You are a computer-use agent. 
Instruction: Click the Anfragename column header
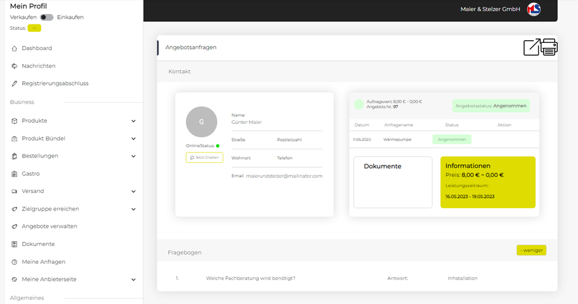point(398,125)
